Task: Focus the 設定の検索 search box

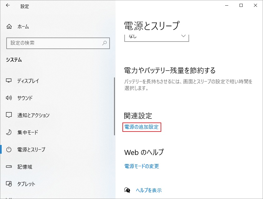Action: 58,43
